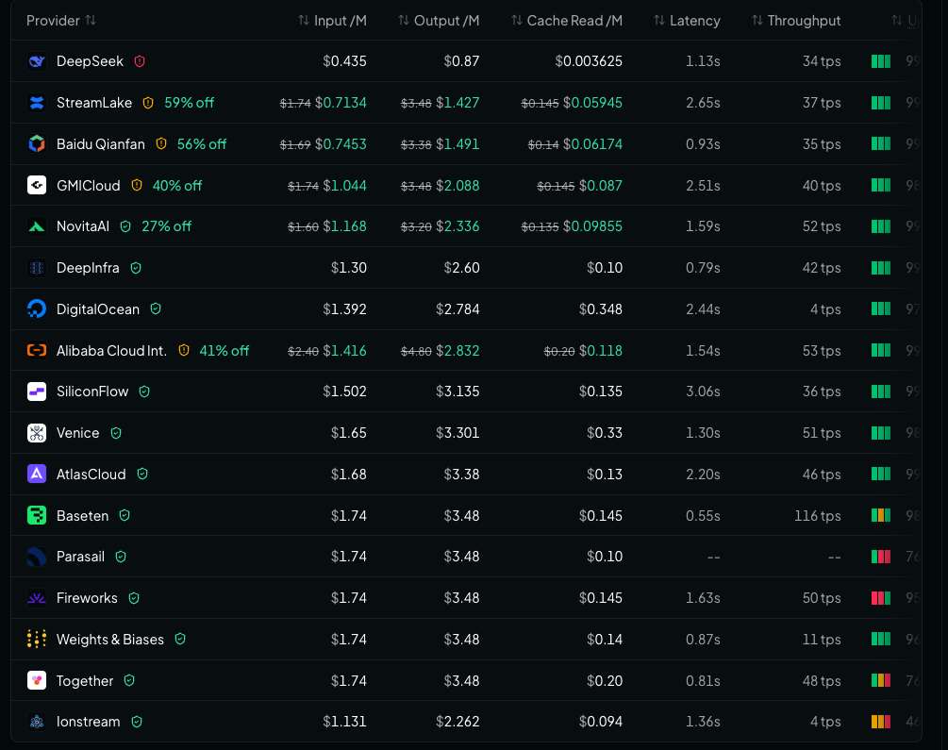
Task: Click NovitaAI's 27% off label
Action: click(x=166, y=226)
